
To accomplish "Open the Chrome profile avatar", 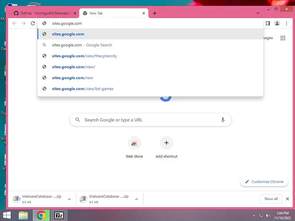I will point(277,23).
